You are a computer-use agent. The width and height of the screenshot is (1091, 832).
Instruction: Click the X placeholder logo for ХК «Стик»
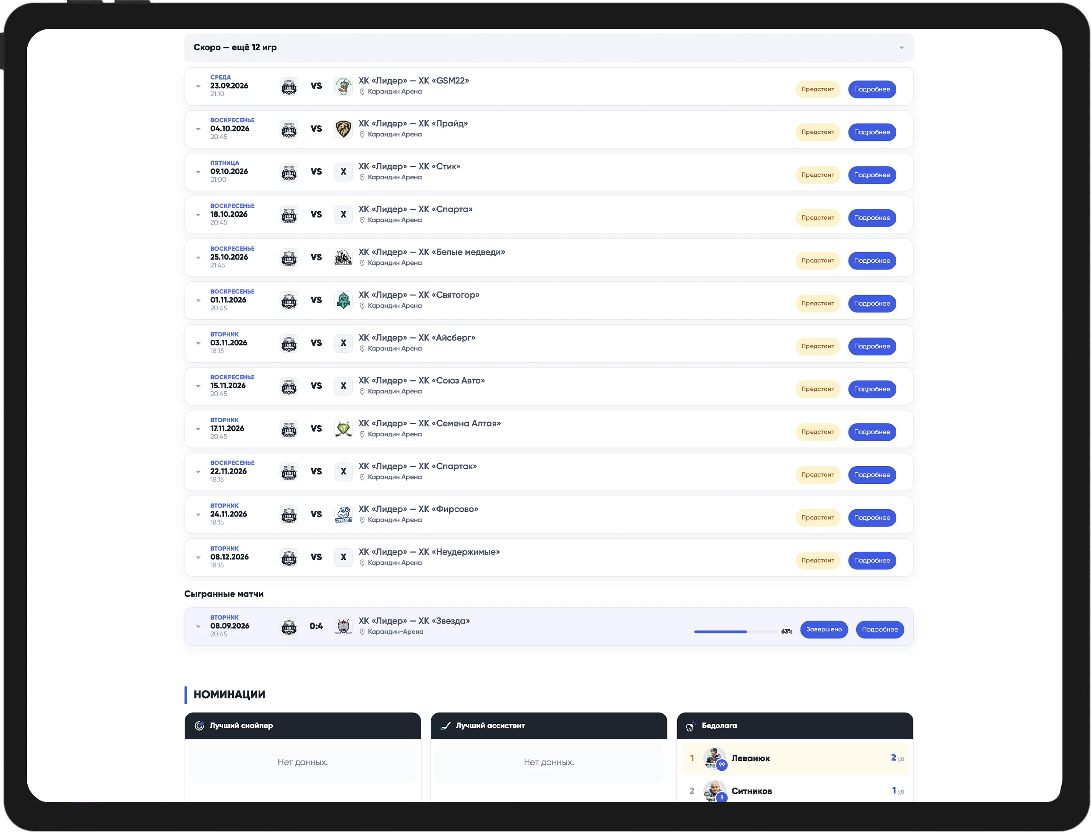(x=343, y=172)
